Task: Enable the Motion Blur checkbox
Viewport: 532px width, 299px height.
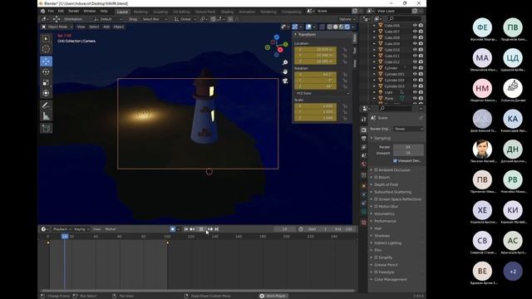Action: tap(376, 207)
